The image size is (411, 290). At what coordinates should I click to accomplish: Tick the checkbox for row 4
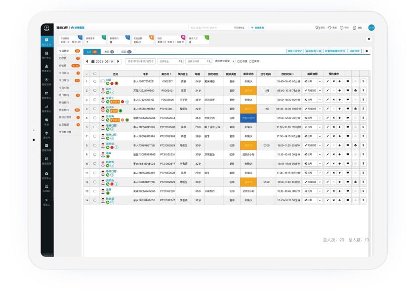[95, 109]
